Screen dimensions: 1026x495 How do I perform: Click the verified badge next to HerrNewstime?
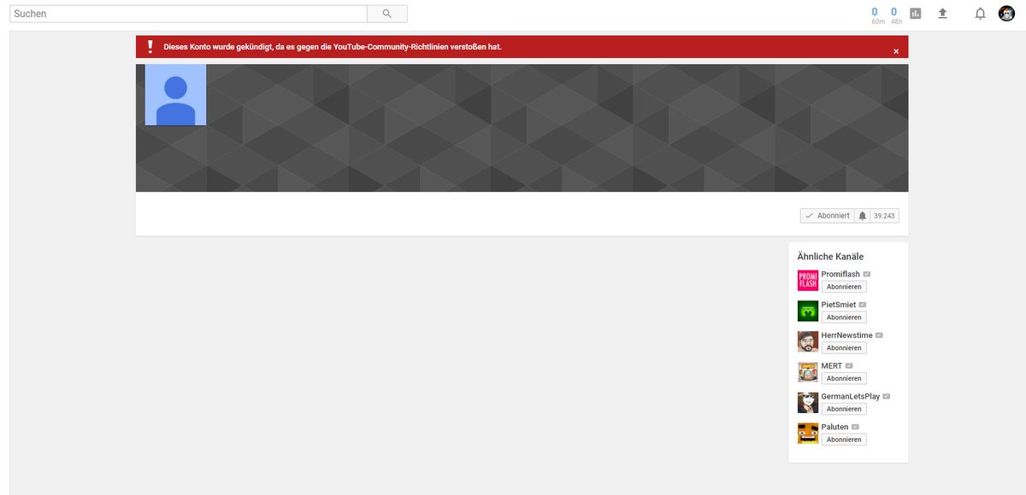click(x=879, y=335)
